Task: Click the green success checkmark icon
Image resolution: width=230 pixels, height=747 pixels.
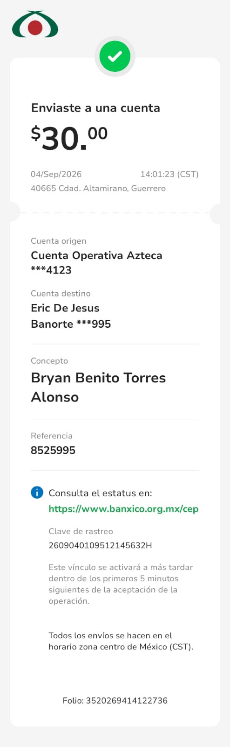Action: pyautogui.click(x=115, y=56)
